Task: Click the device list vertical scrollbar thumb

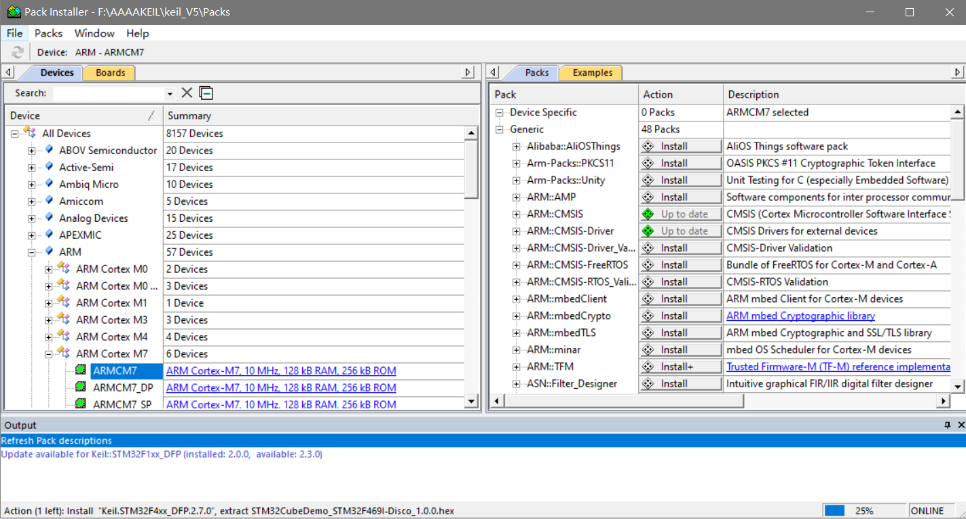Action: click(x=471, y=170)
